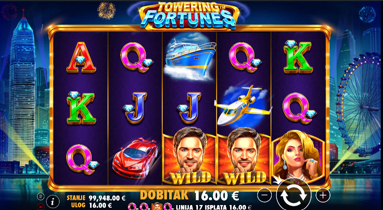Decrease the bet with the minus button
The width and height of the screenshot is (383, 210).
264,195
